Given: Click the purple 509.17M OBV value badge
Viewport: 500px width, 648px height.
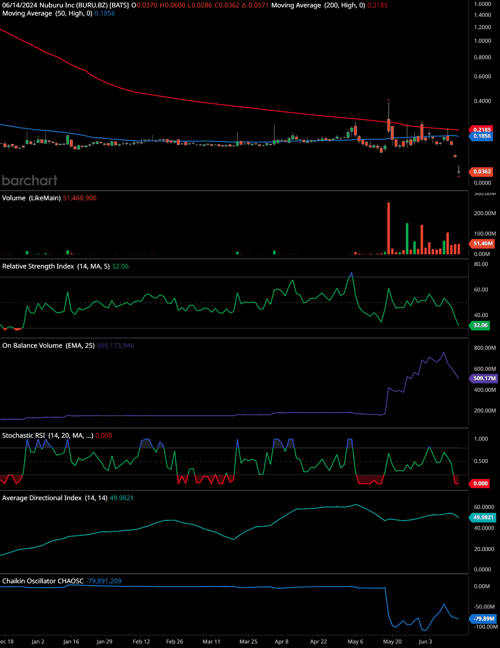Looking at the screenshot, I should (x=484, y=378).
